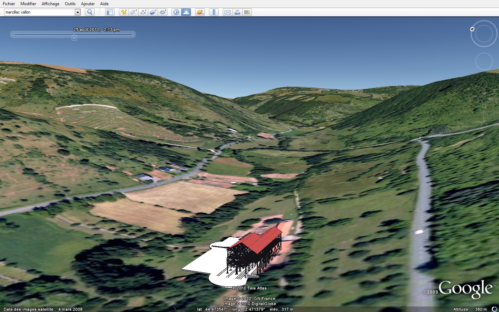The width and height of the screenshot is (499, 312).
Task: Open the Affichage menu
Action: point(50,4)
